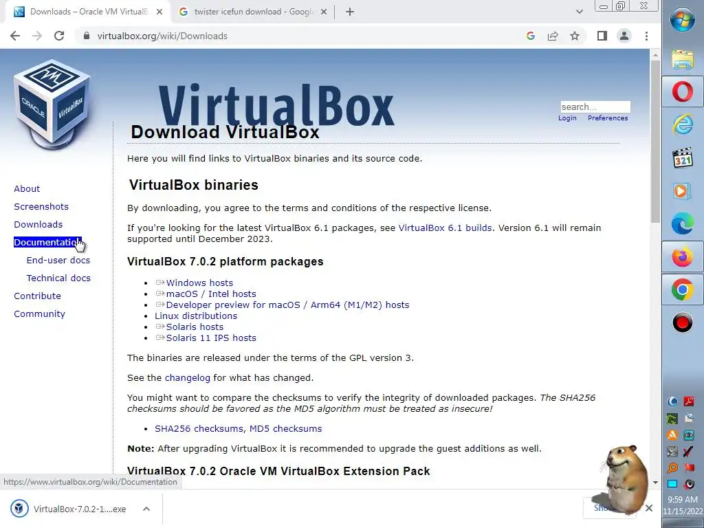Click the teal eye tray icon

[689, 434]
